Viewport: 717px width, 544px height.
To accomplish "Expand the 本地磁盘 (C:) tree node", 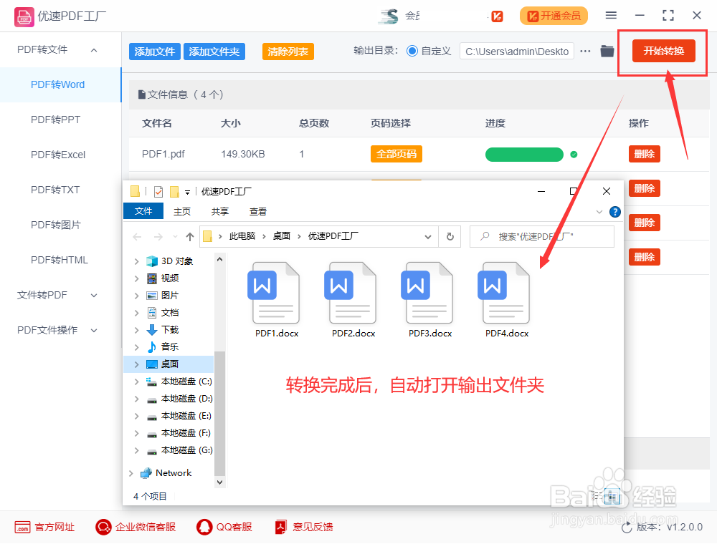I will (x=136, y=382).
